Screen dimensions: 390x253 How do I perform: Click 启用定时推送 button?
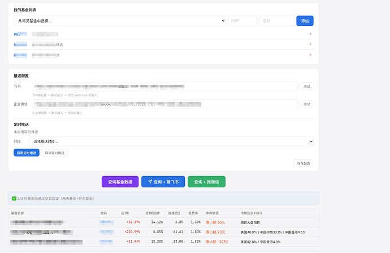click(27, 153)
